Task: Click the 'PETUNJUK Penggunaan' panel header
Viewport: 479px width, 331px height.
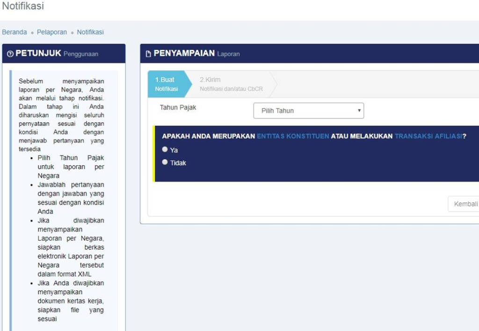Action: click(x=57, y=54)
